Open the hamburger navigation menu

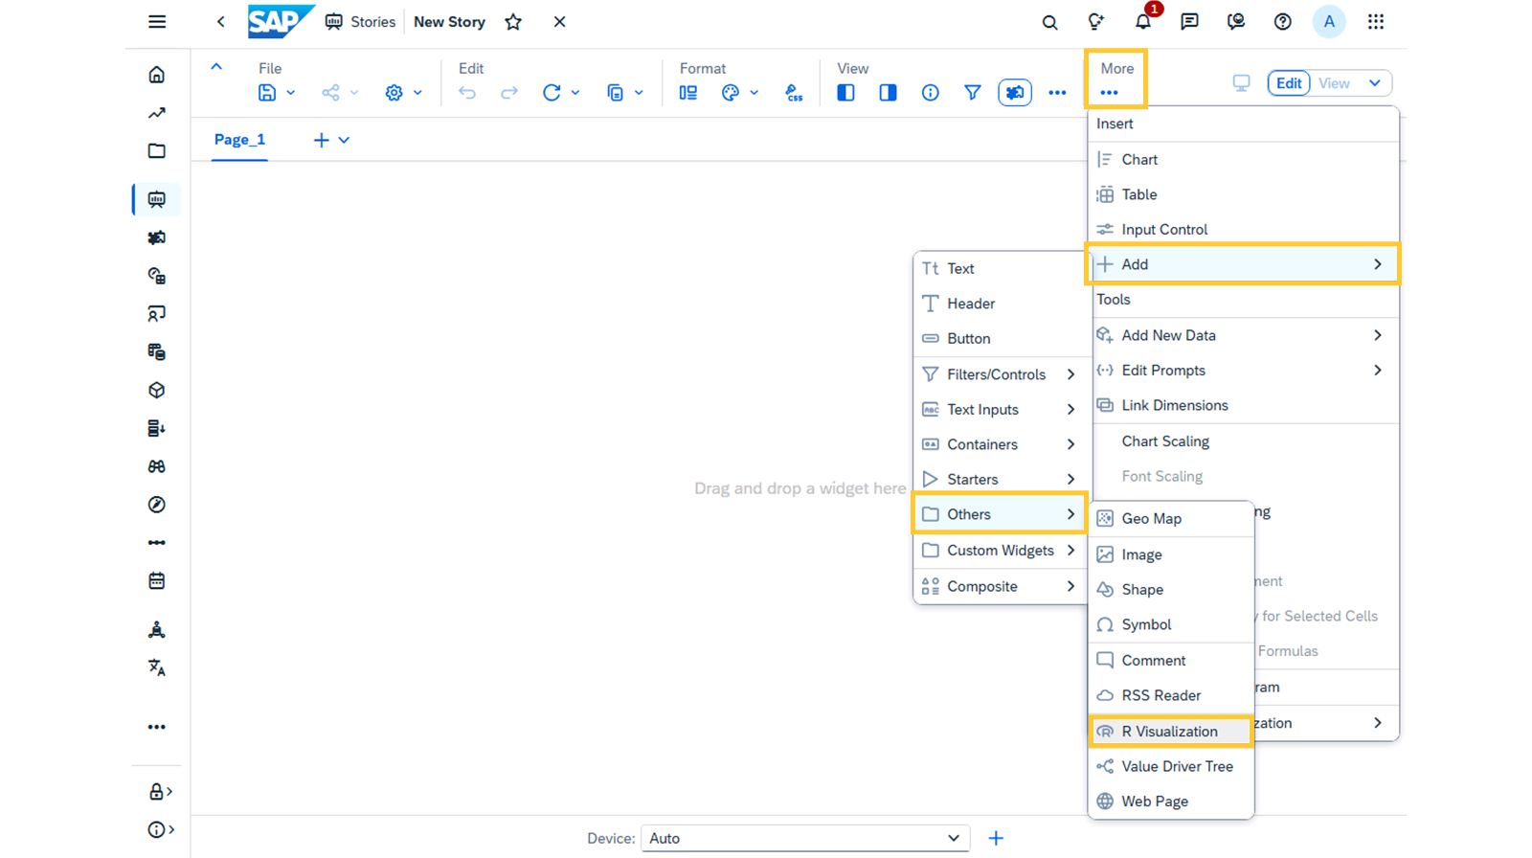click(x=157, y=21)
